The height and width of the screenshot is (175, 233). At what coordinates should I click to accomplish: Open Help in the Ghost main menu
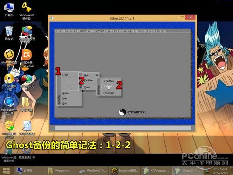[x=64, y=98]
